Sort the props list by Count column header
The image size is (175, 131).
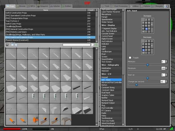click(x=91, y=10)
